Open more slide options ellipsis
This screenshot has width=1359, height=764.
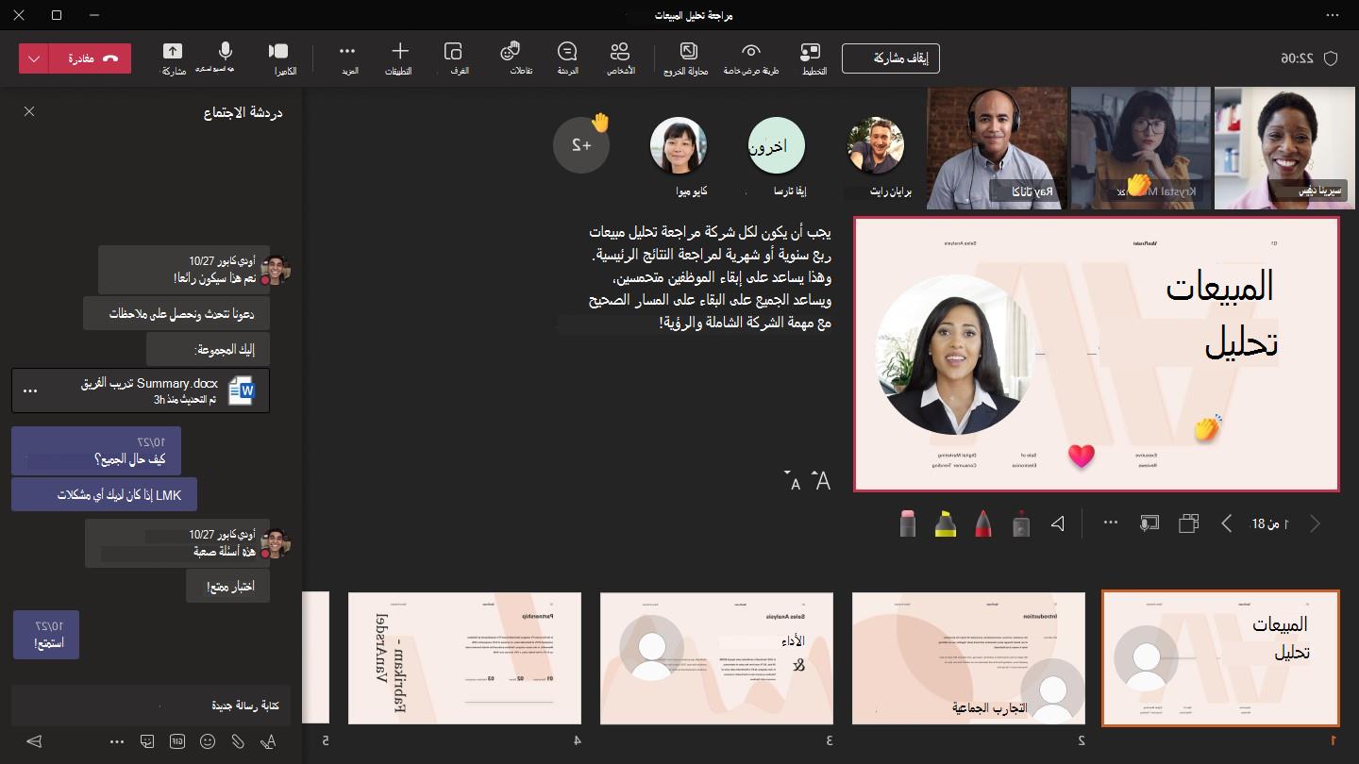point(1110,523)
